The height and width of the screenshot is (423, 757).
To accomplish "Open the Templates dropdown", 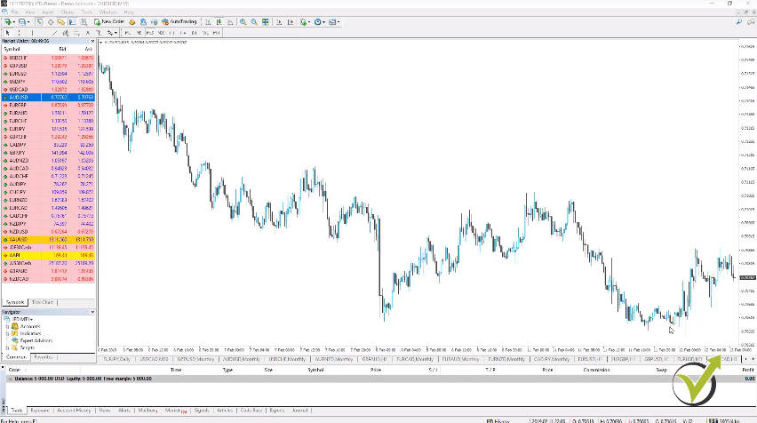I will click(334, 21).
